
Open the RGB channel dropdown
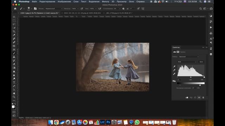tap(187, 62)
